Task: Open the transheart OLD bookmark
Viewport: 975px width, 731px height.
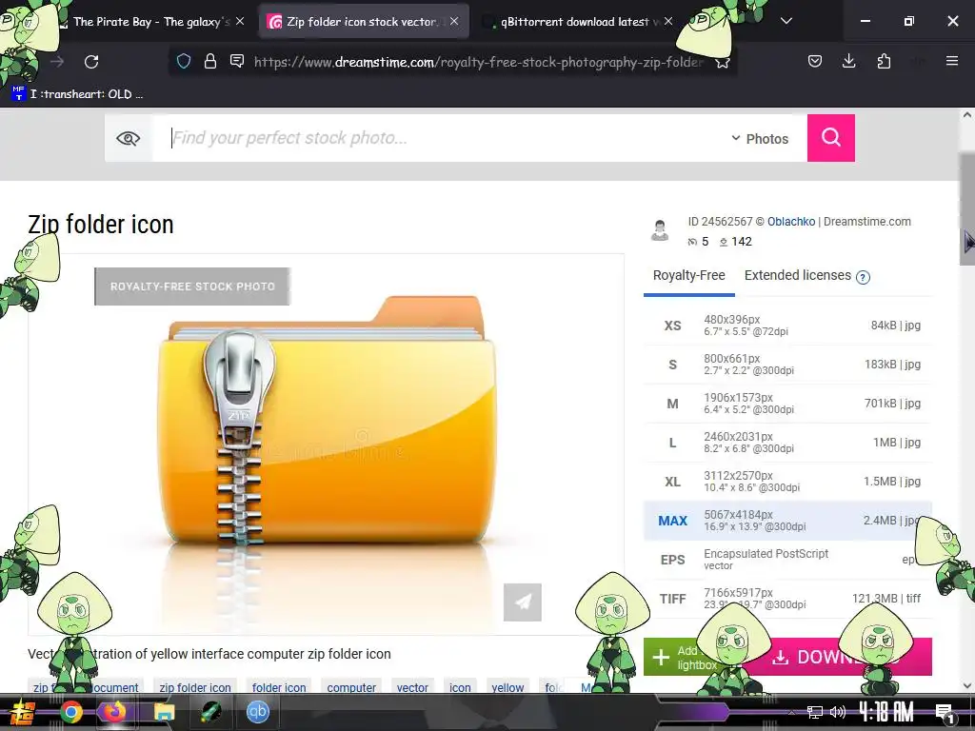Action: (x=78, y=94)
